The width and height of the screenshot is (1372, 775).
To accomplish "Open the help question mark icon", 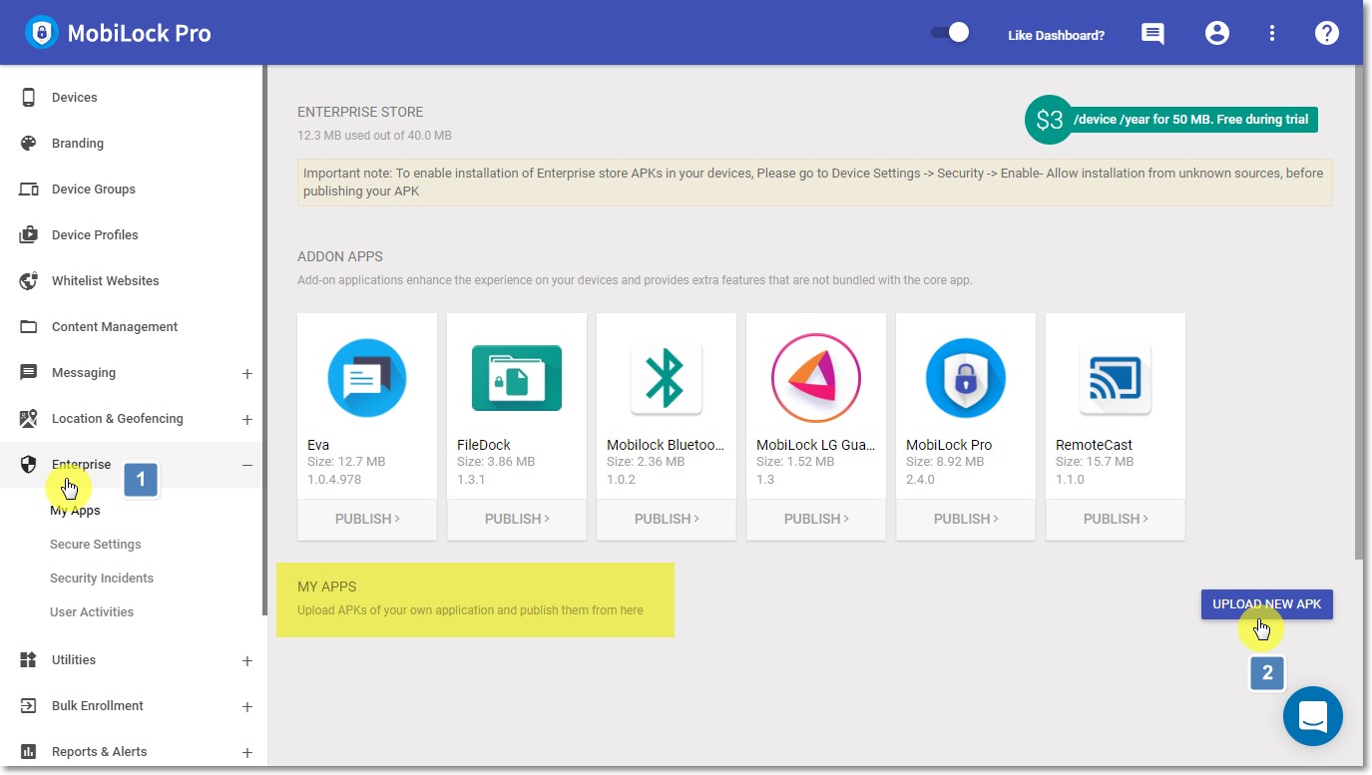I will click(1326, 33).
